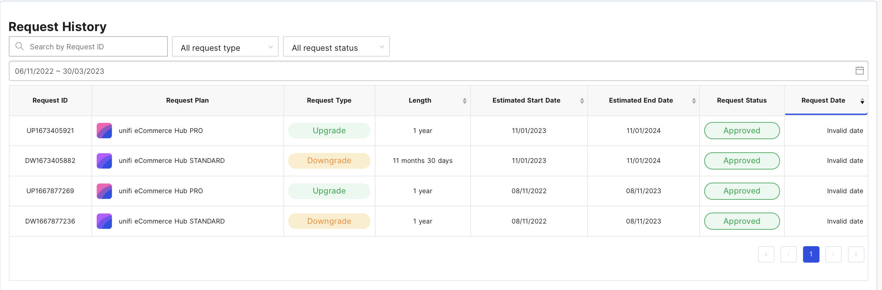Click Approved status of request UP1673405921
Screen dimensions: 882x290
tap(742, 131)
